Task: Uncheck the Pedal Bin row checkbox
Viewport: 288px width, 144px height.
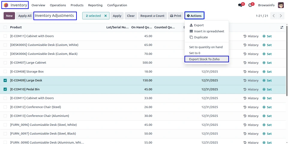Action: click(5, 89)
